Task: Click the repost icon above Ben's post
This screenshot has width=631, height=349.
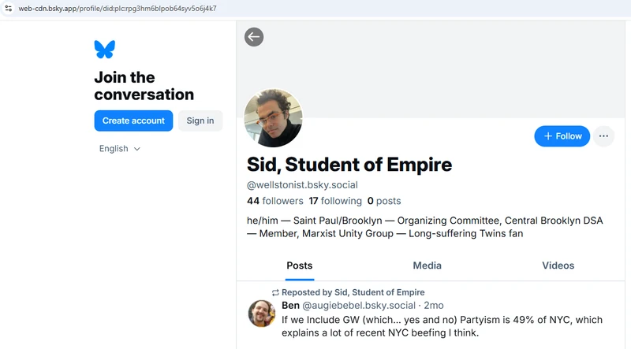Action: (275, 292)
